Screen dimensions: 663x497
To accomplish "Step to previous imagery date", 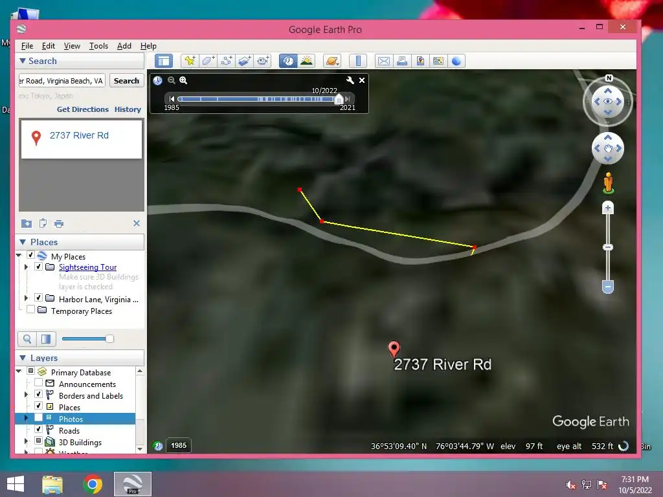I will tap(172, 99).
